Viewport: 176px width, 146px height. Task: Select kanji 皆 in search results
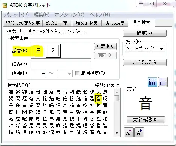click(x=24, y=105)
